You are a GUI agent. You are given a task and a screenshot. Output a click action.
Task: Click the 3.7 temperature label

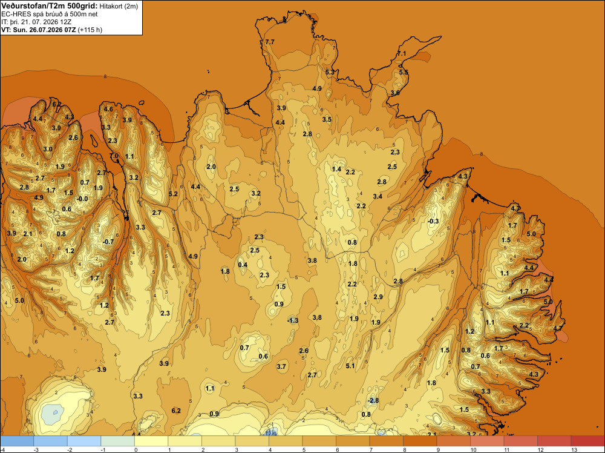pyautogui.click(x=282, y=366)
